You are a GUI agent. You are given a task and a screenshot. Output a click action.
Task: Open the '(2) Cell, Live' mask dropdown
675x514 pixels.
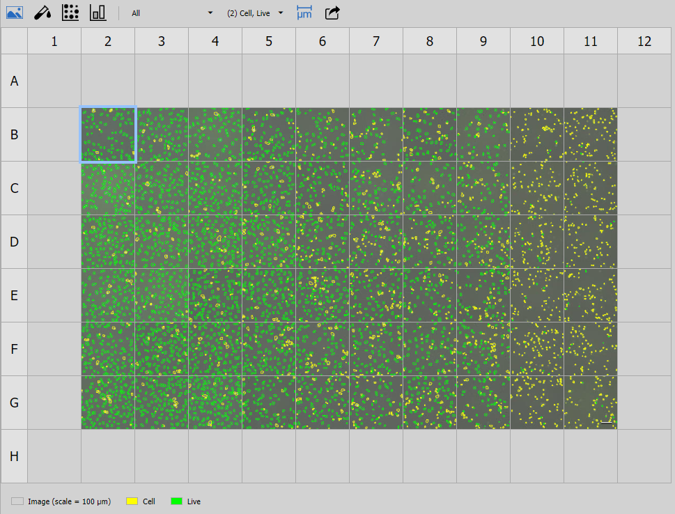point(255,13)
